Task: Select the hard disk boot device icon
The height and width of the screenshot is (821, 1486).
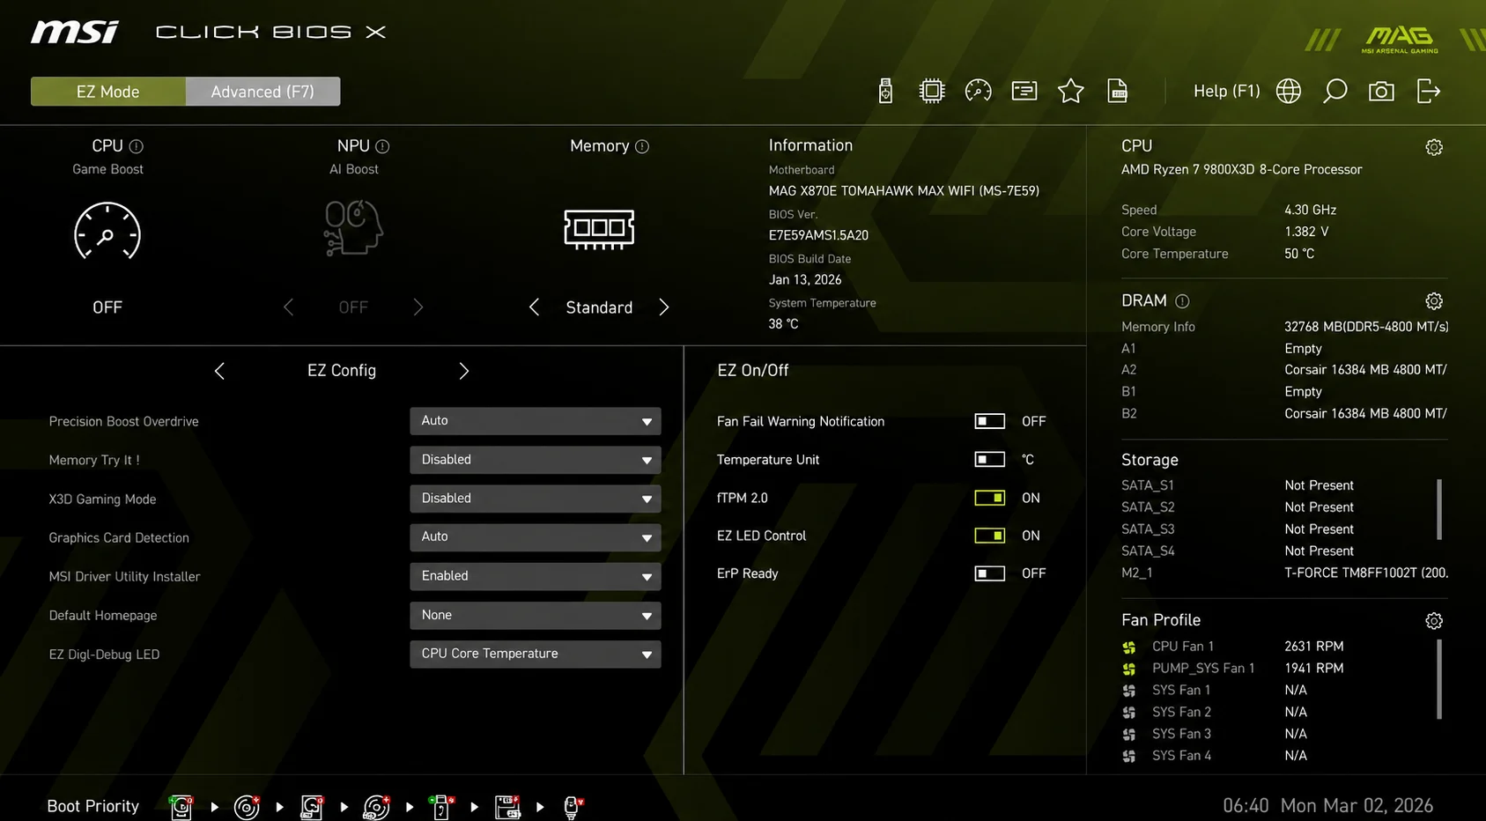Action: click(181, 806)
